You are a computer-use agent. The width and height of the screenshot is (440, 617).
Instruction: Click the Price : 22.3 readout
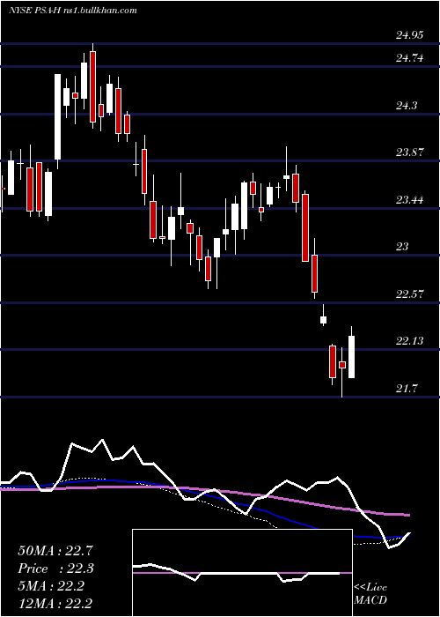[x=55, y=569]
